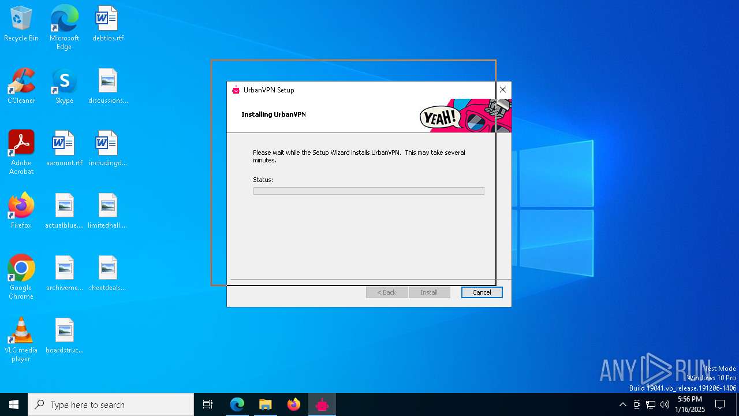Open Firefox from the taskbar
The height and width of the screenshot is (416, 739).
(294, 404)
